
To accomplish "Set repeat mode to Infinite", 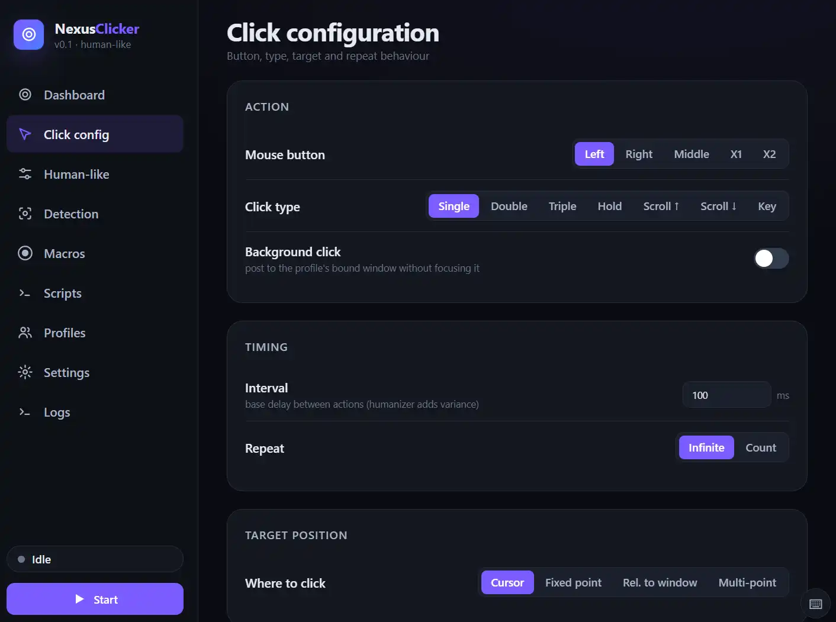I will click(x=706, y=447).
